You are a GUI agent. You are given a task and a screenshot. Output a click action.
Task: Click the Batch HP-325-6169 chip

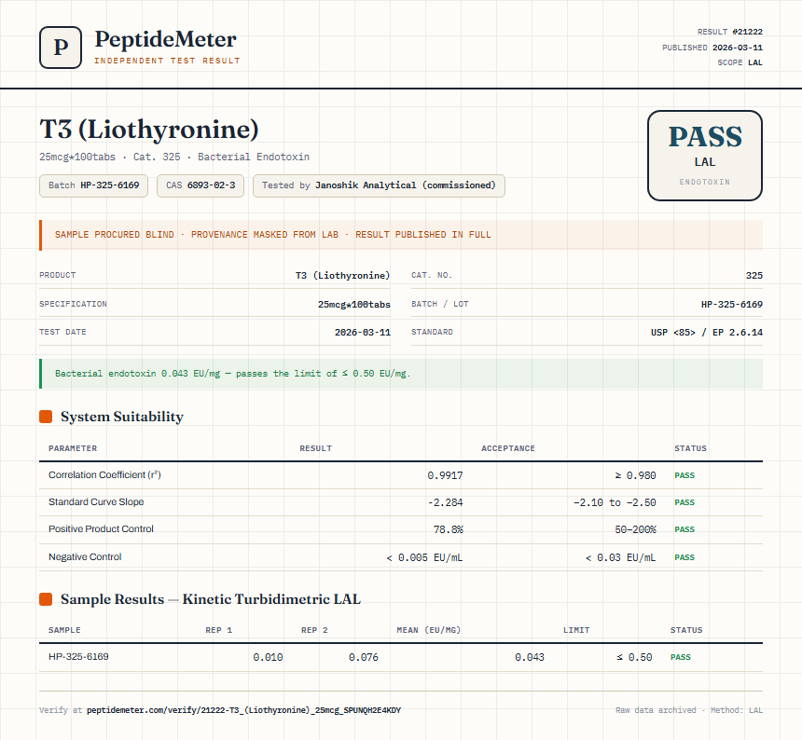93,185
